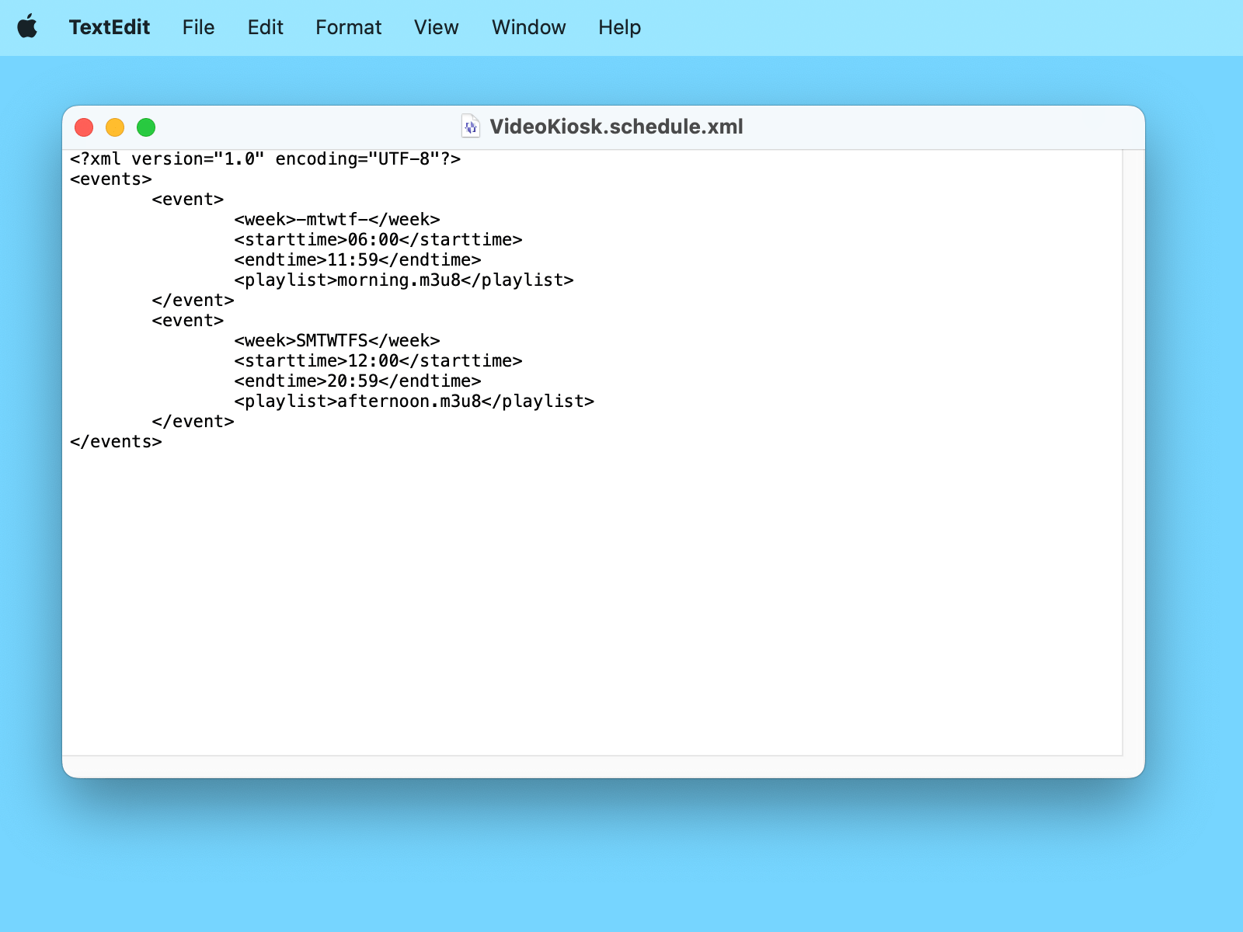Image resolution: width=1243 pixels, height=932 pixels.
Task: Click the yellow minimize window button
Action: (x=115, y=127)
